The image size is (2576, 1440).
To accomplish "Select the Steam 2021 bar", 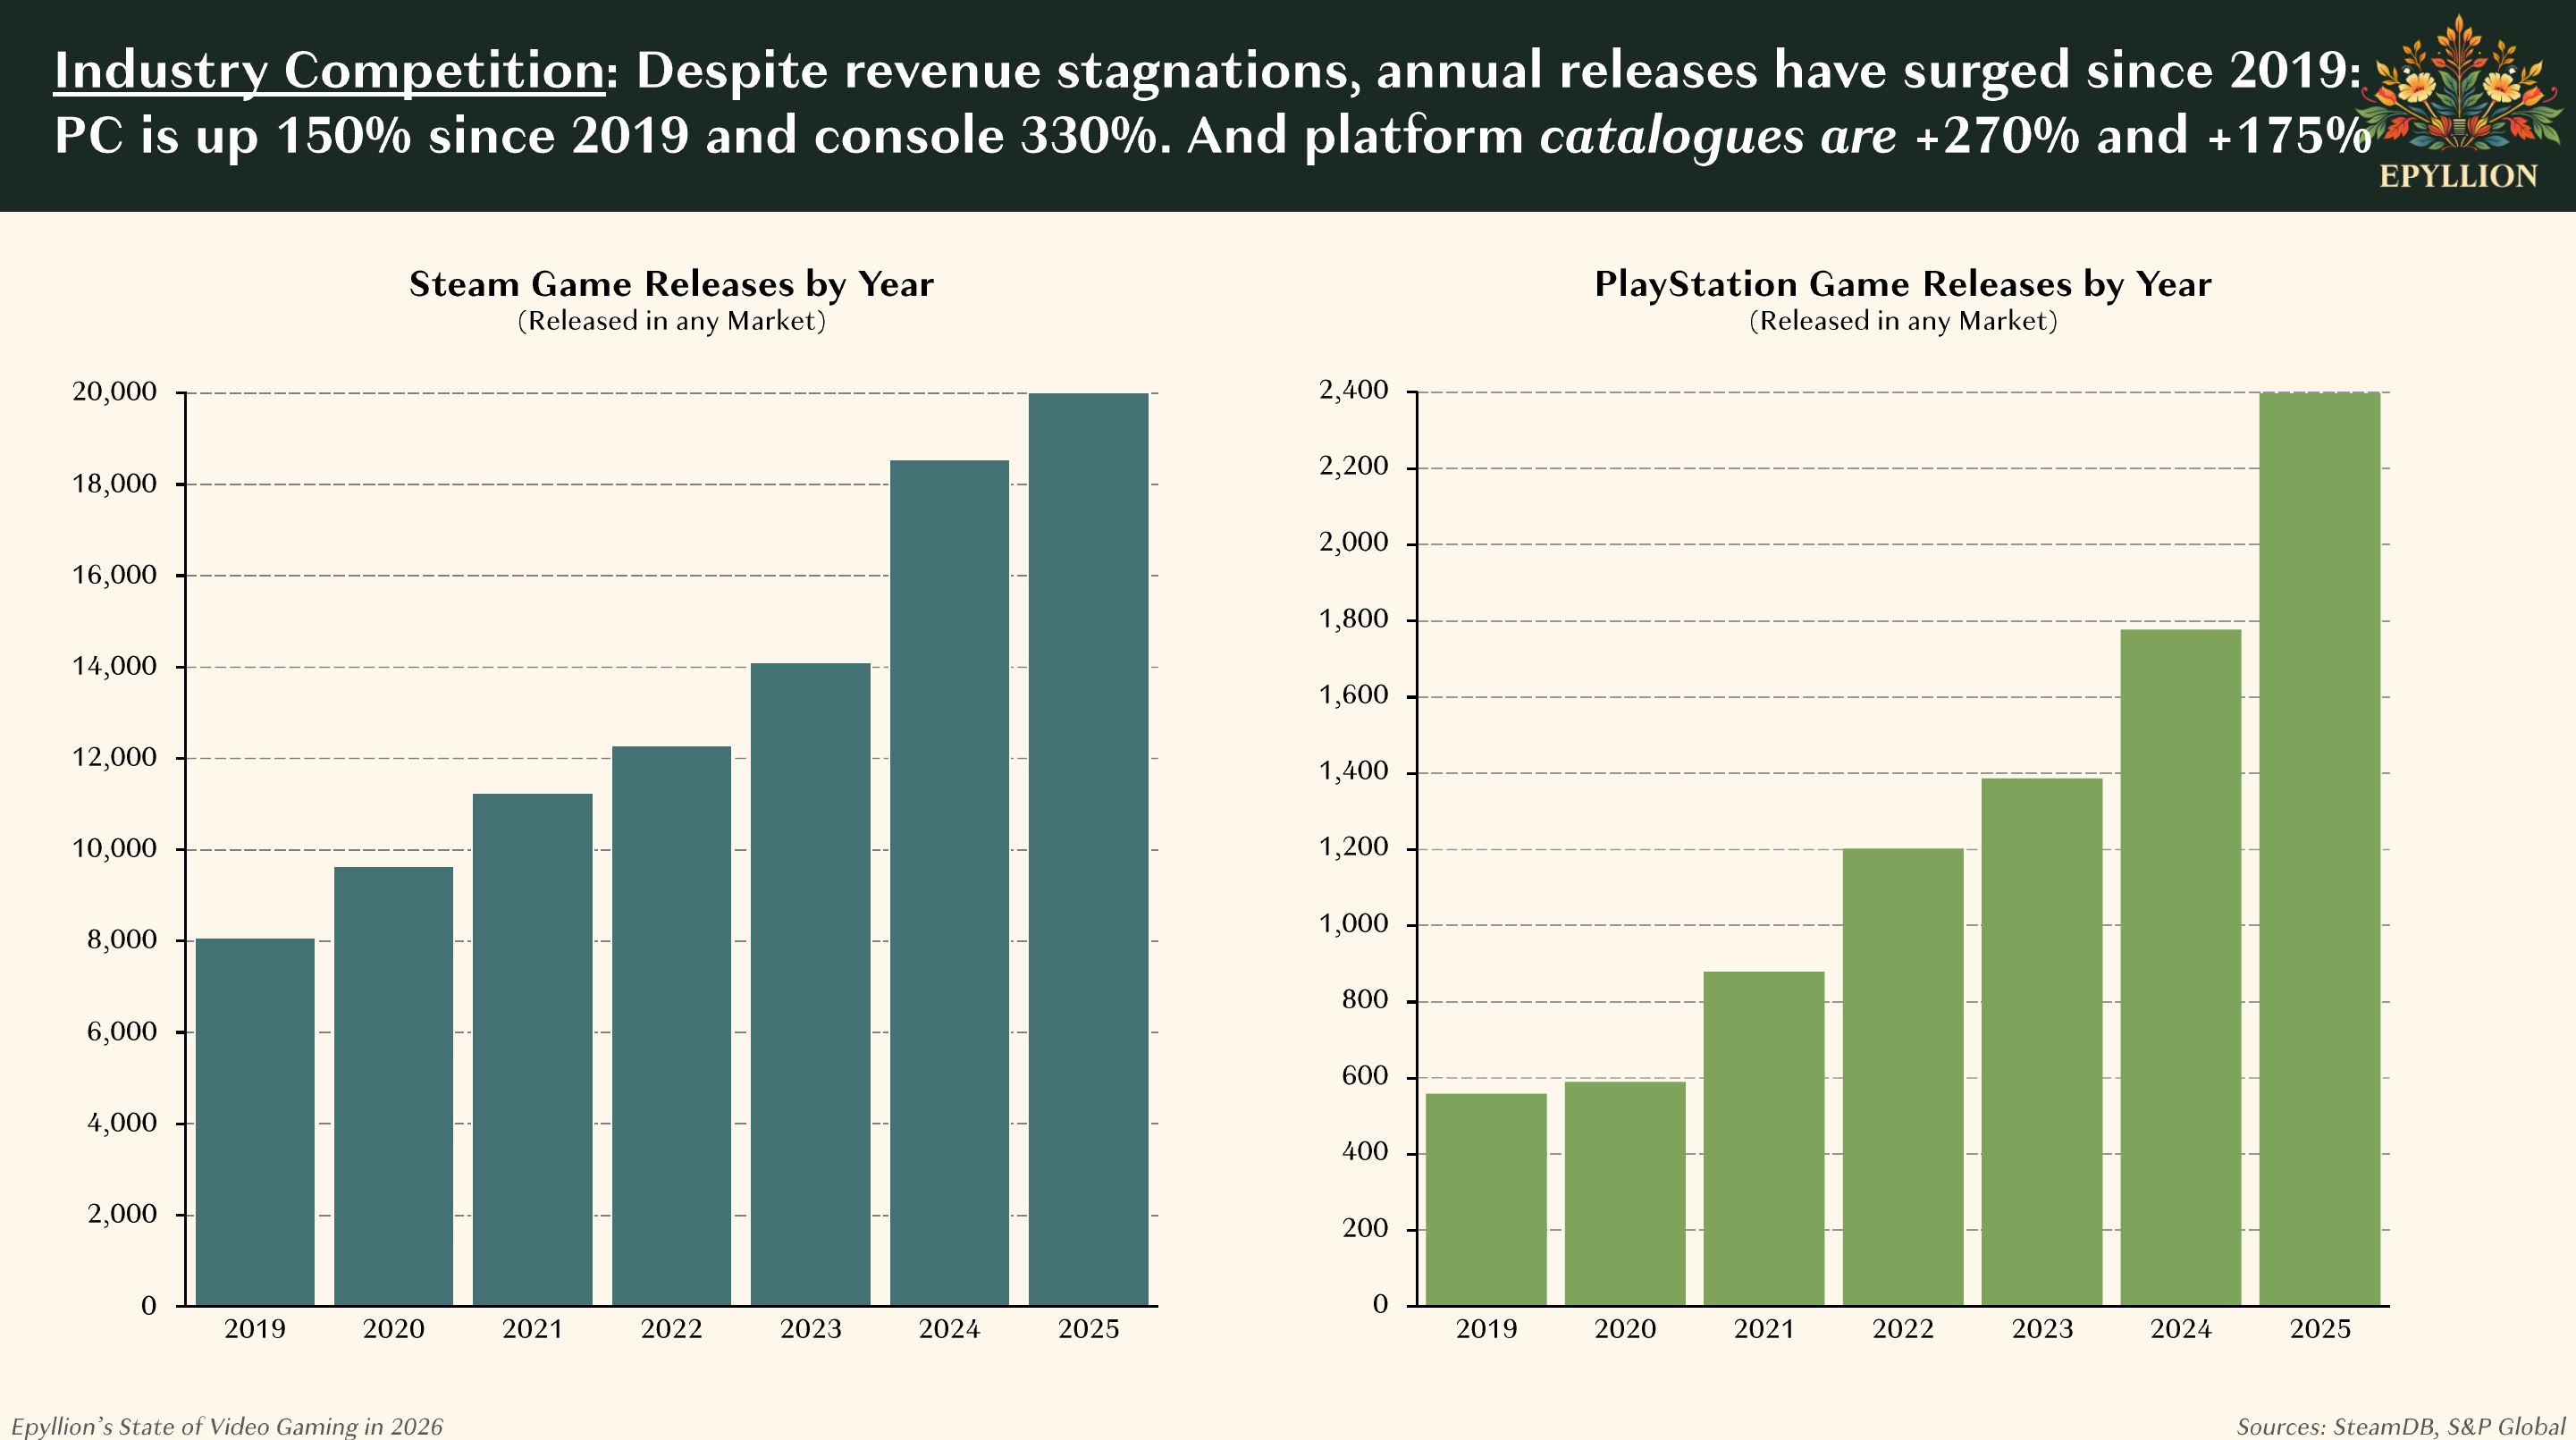I will pyautogui.click(x=532, y=1049).
